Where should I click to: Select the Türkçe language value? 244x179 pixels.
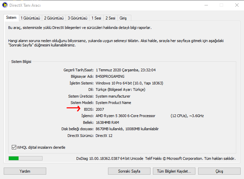coord(120,89)
